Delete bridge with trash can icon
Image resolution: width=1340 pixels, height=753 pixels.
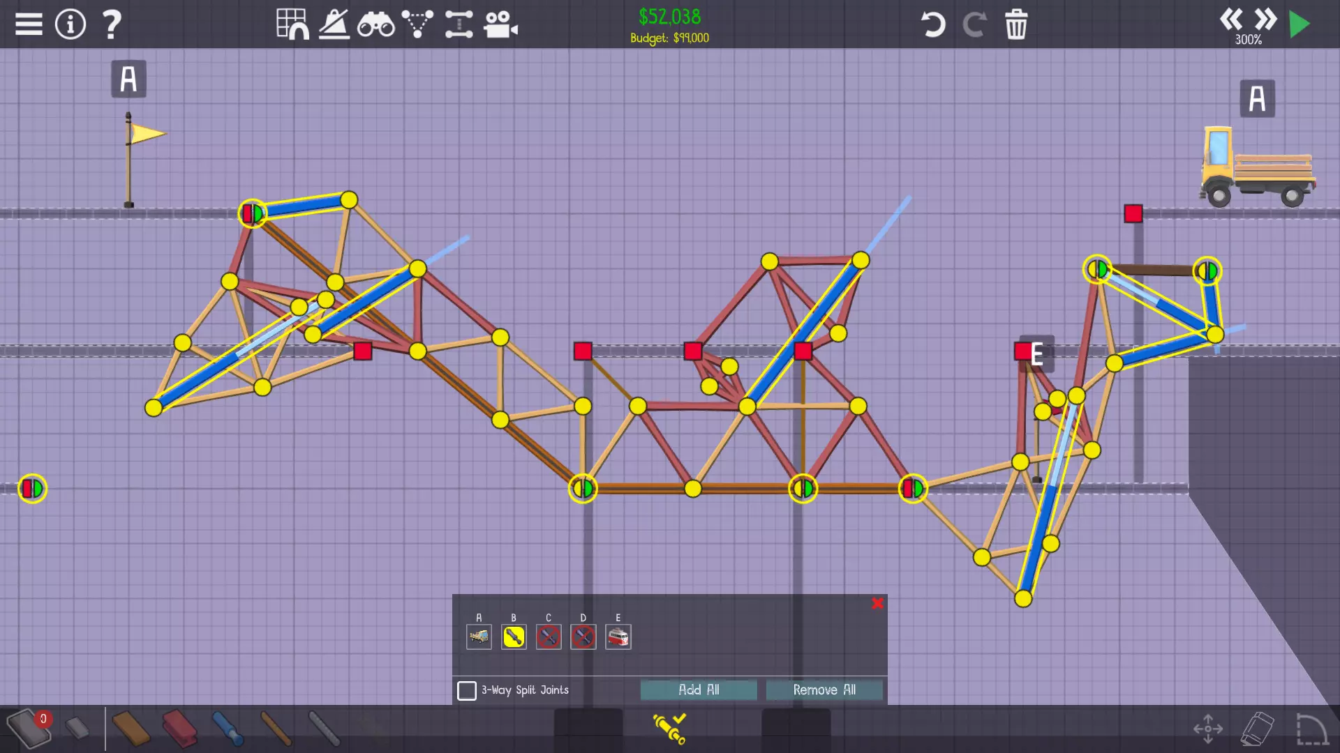1016,24
